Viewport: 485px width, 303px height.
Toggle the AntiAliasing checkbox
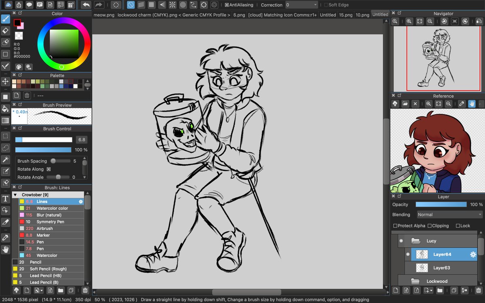227,5
